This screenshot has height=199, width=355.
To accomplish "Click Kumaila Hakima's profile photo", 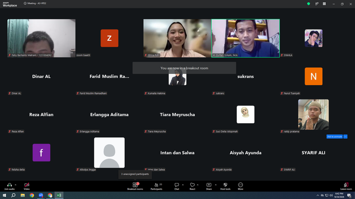I will 177,77.
